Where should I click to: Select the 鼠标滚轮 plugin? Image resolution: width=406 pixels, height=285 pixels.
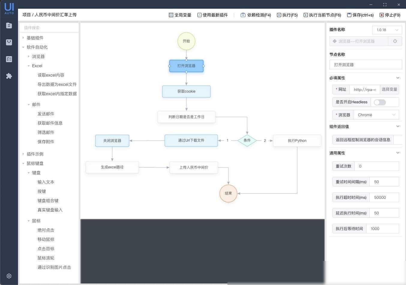tap(46, 258)
